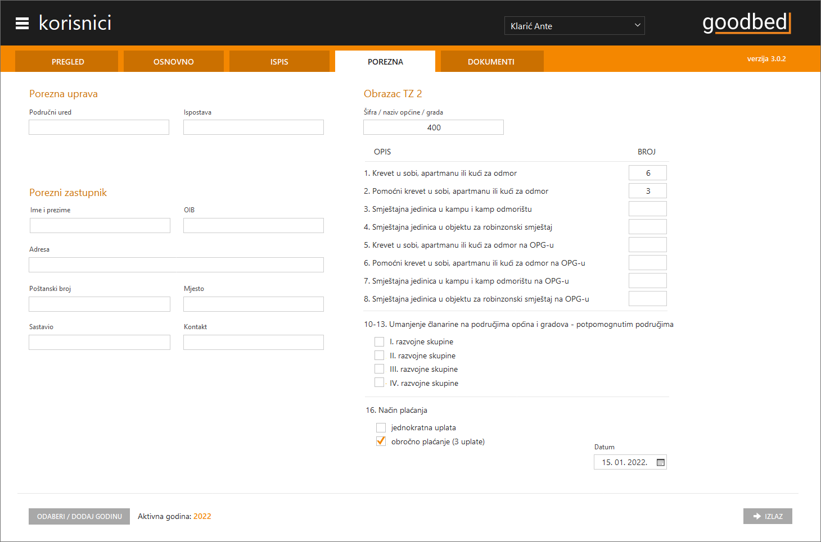
Task: Select the POREZNA tab
Action: pos(385,61)
